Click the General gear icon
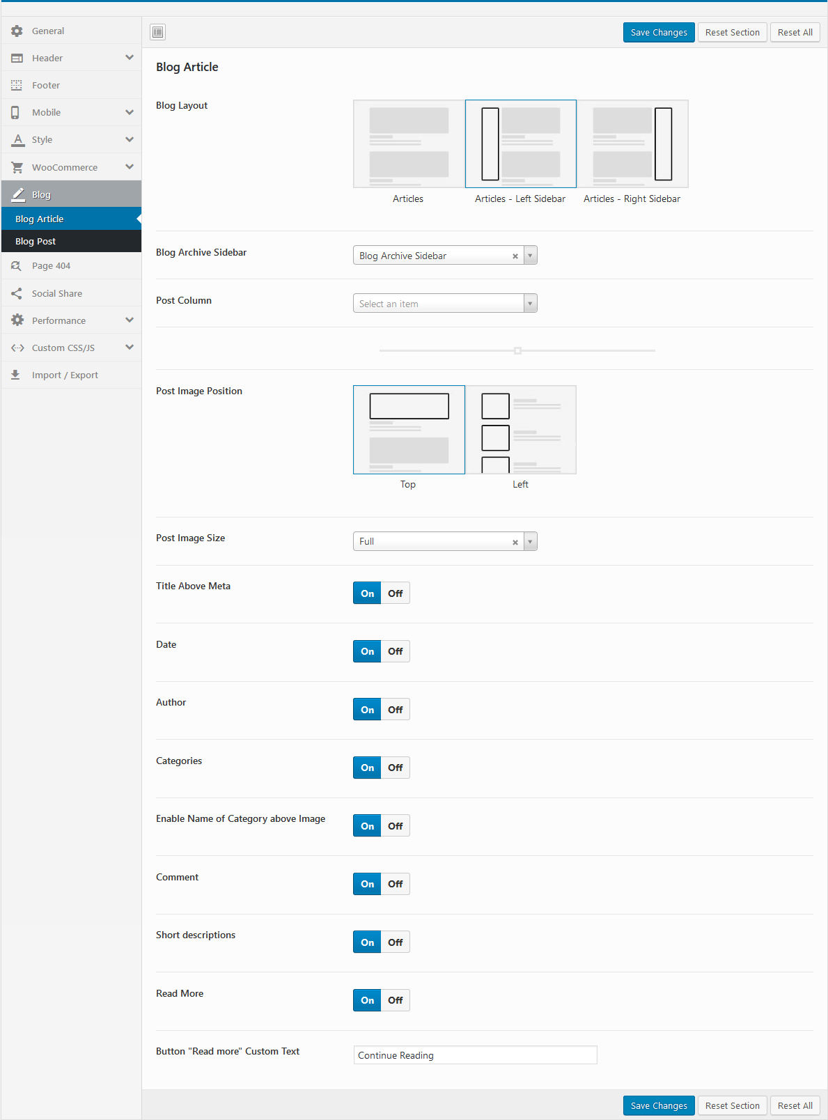This screenshot has width=828, height=1120. [17, 31]
